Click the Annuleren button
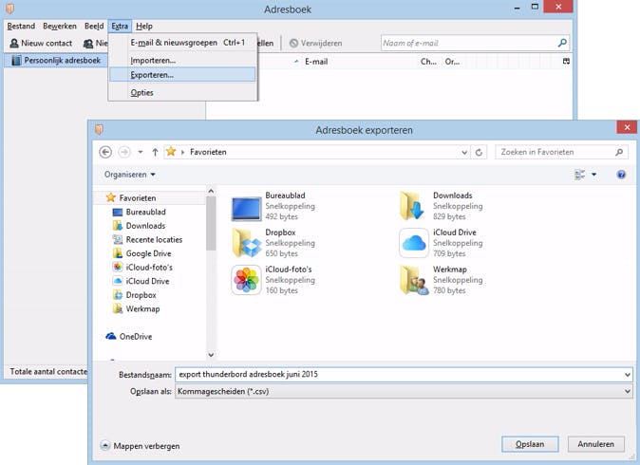 [596, 444]
